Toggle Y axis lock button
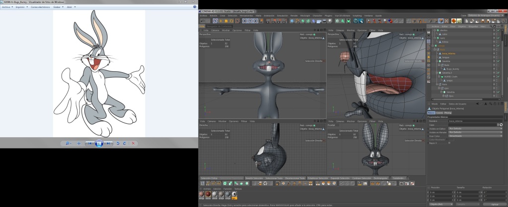 [250, 21]
